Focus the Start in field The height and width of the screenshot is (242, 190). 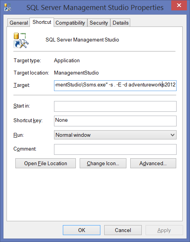coord(115,106)
